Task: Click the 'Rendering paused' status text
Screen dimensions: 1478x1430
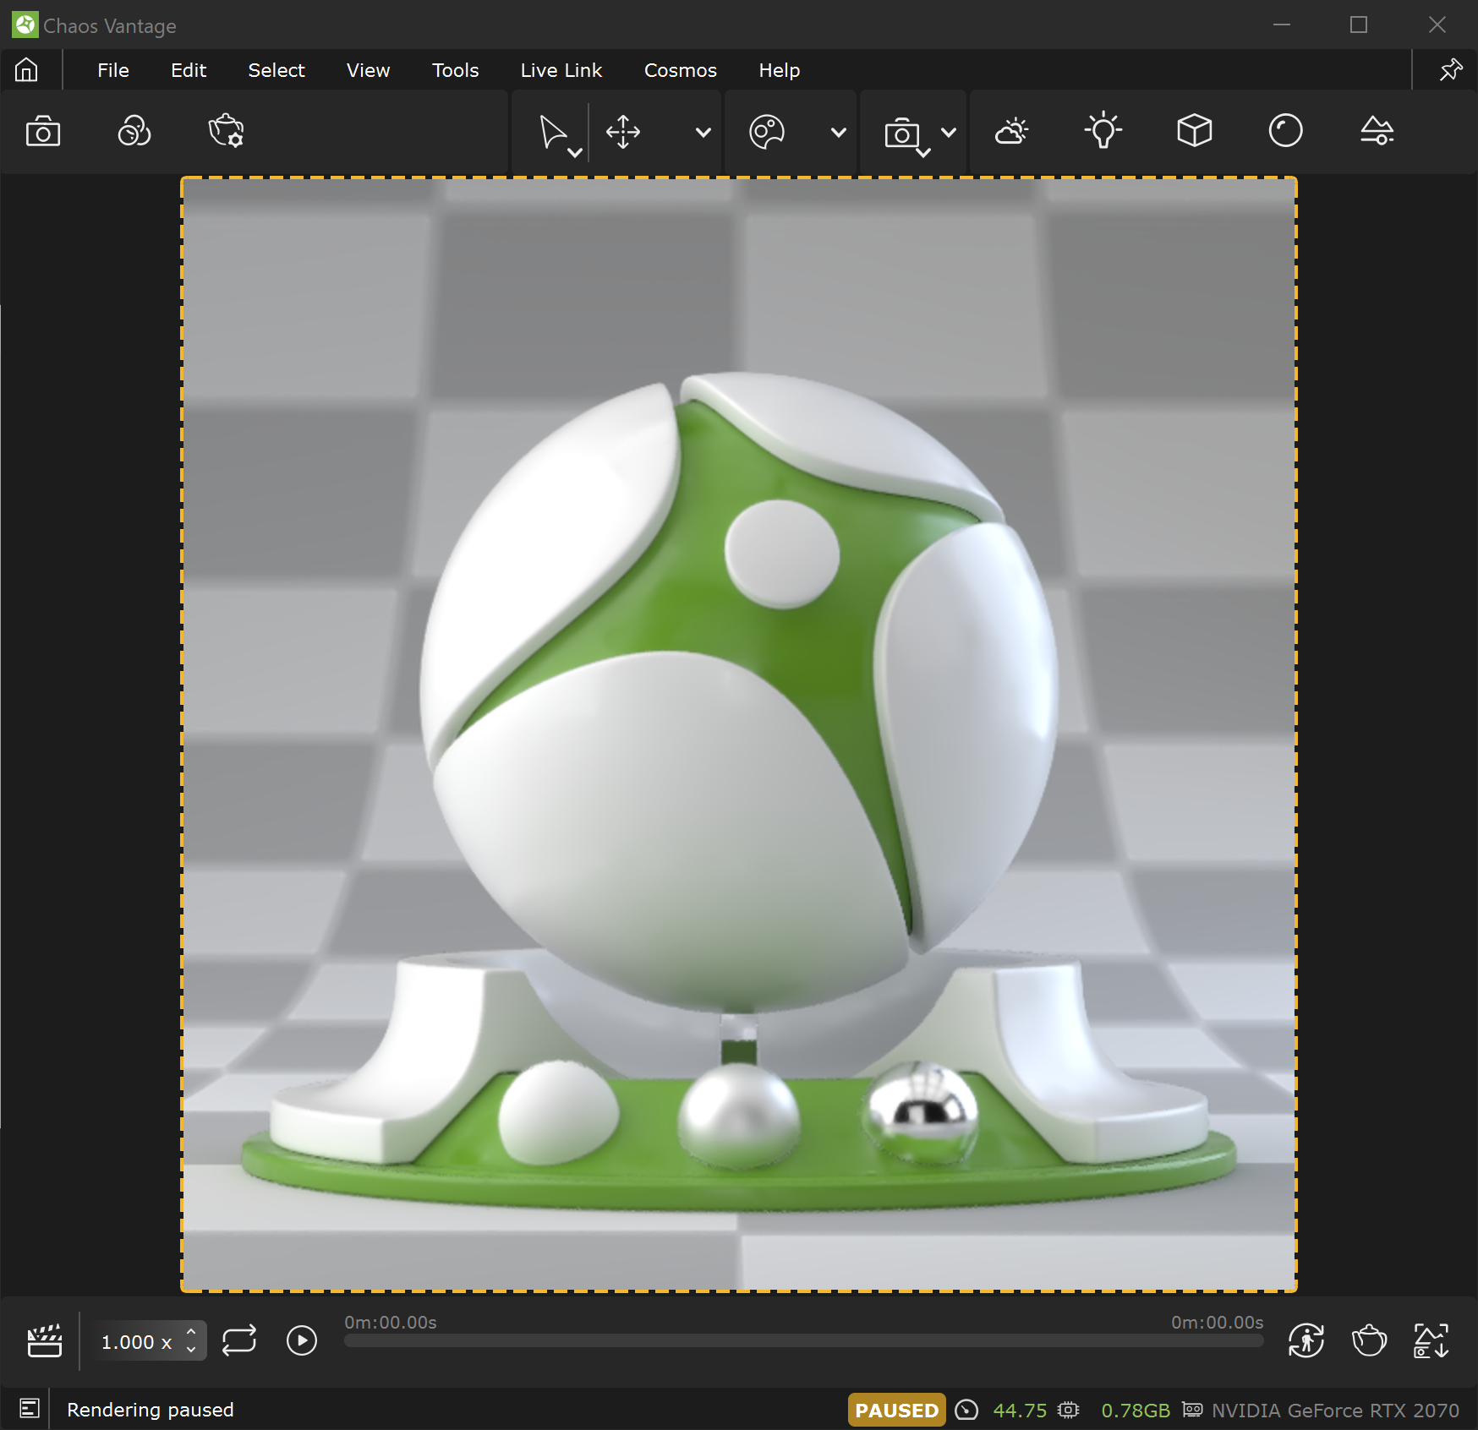Action: tap(151, 1410)
